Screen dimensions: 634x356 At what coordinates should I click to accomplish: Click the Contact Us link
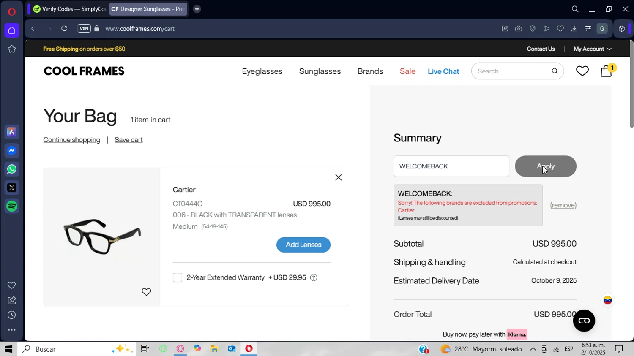coord(541,49)
